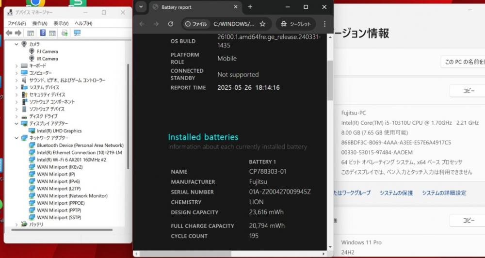The width and height of the screenshot is (485, 258).
Task: Select Intel(R) Wi-Fi 6 AX201 160MHz #2
Action: coord(71,160)
